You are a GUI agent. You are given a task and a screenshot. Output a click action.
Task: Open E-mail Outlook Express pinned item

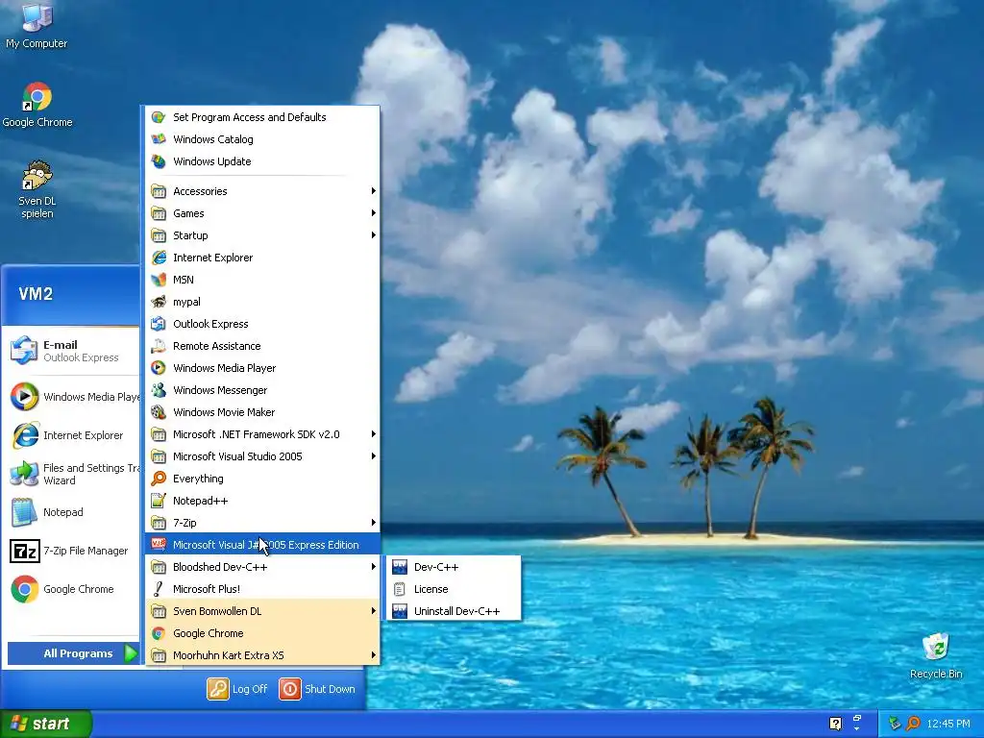(71, 351)
